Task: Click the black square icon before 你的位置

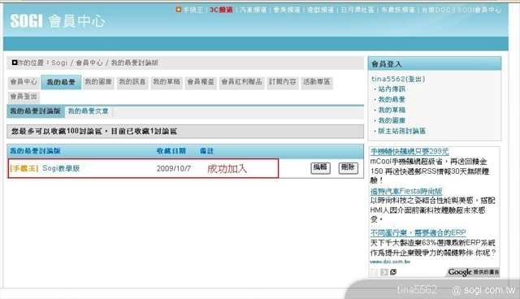Action: click(15, 63)
